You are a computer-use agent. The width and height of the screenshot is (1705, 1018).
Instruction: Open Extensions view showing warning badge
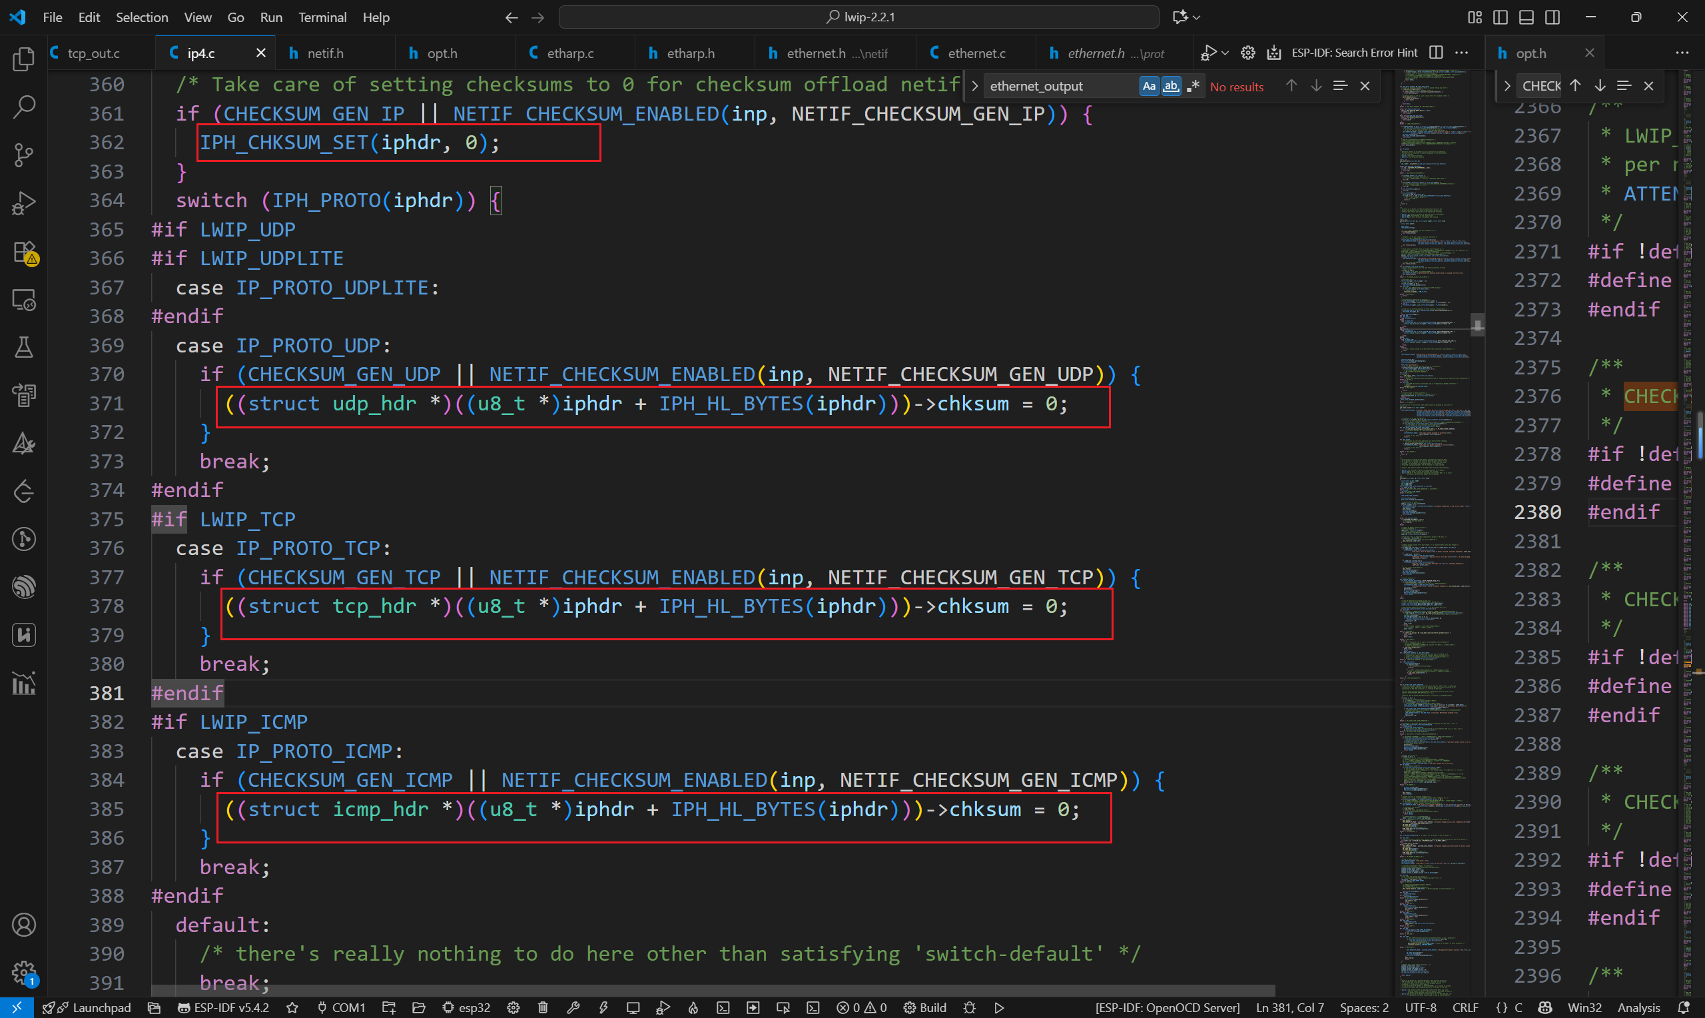coord(23,253)
